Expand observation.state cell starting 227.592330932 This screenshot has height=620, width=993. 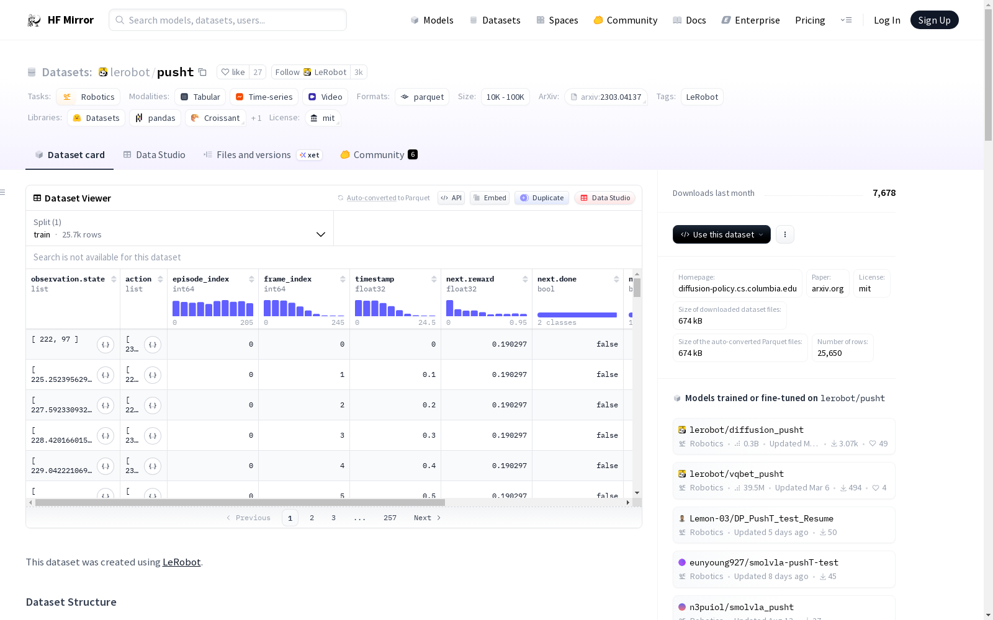coord(106,405)
